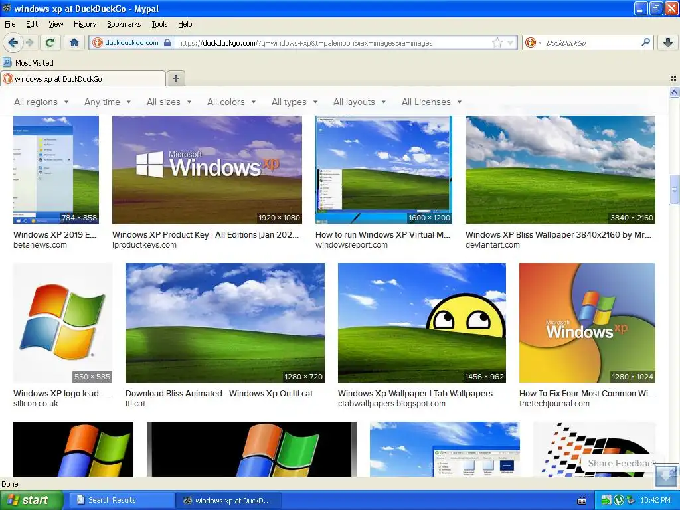Screen dimensions: 680x510
Task: Open the History menu
Action: pos(84,24)
